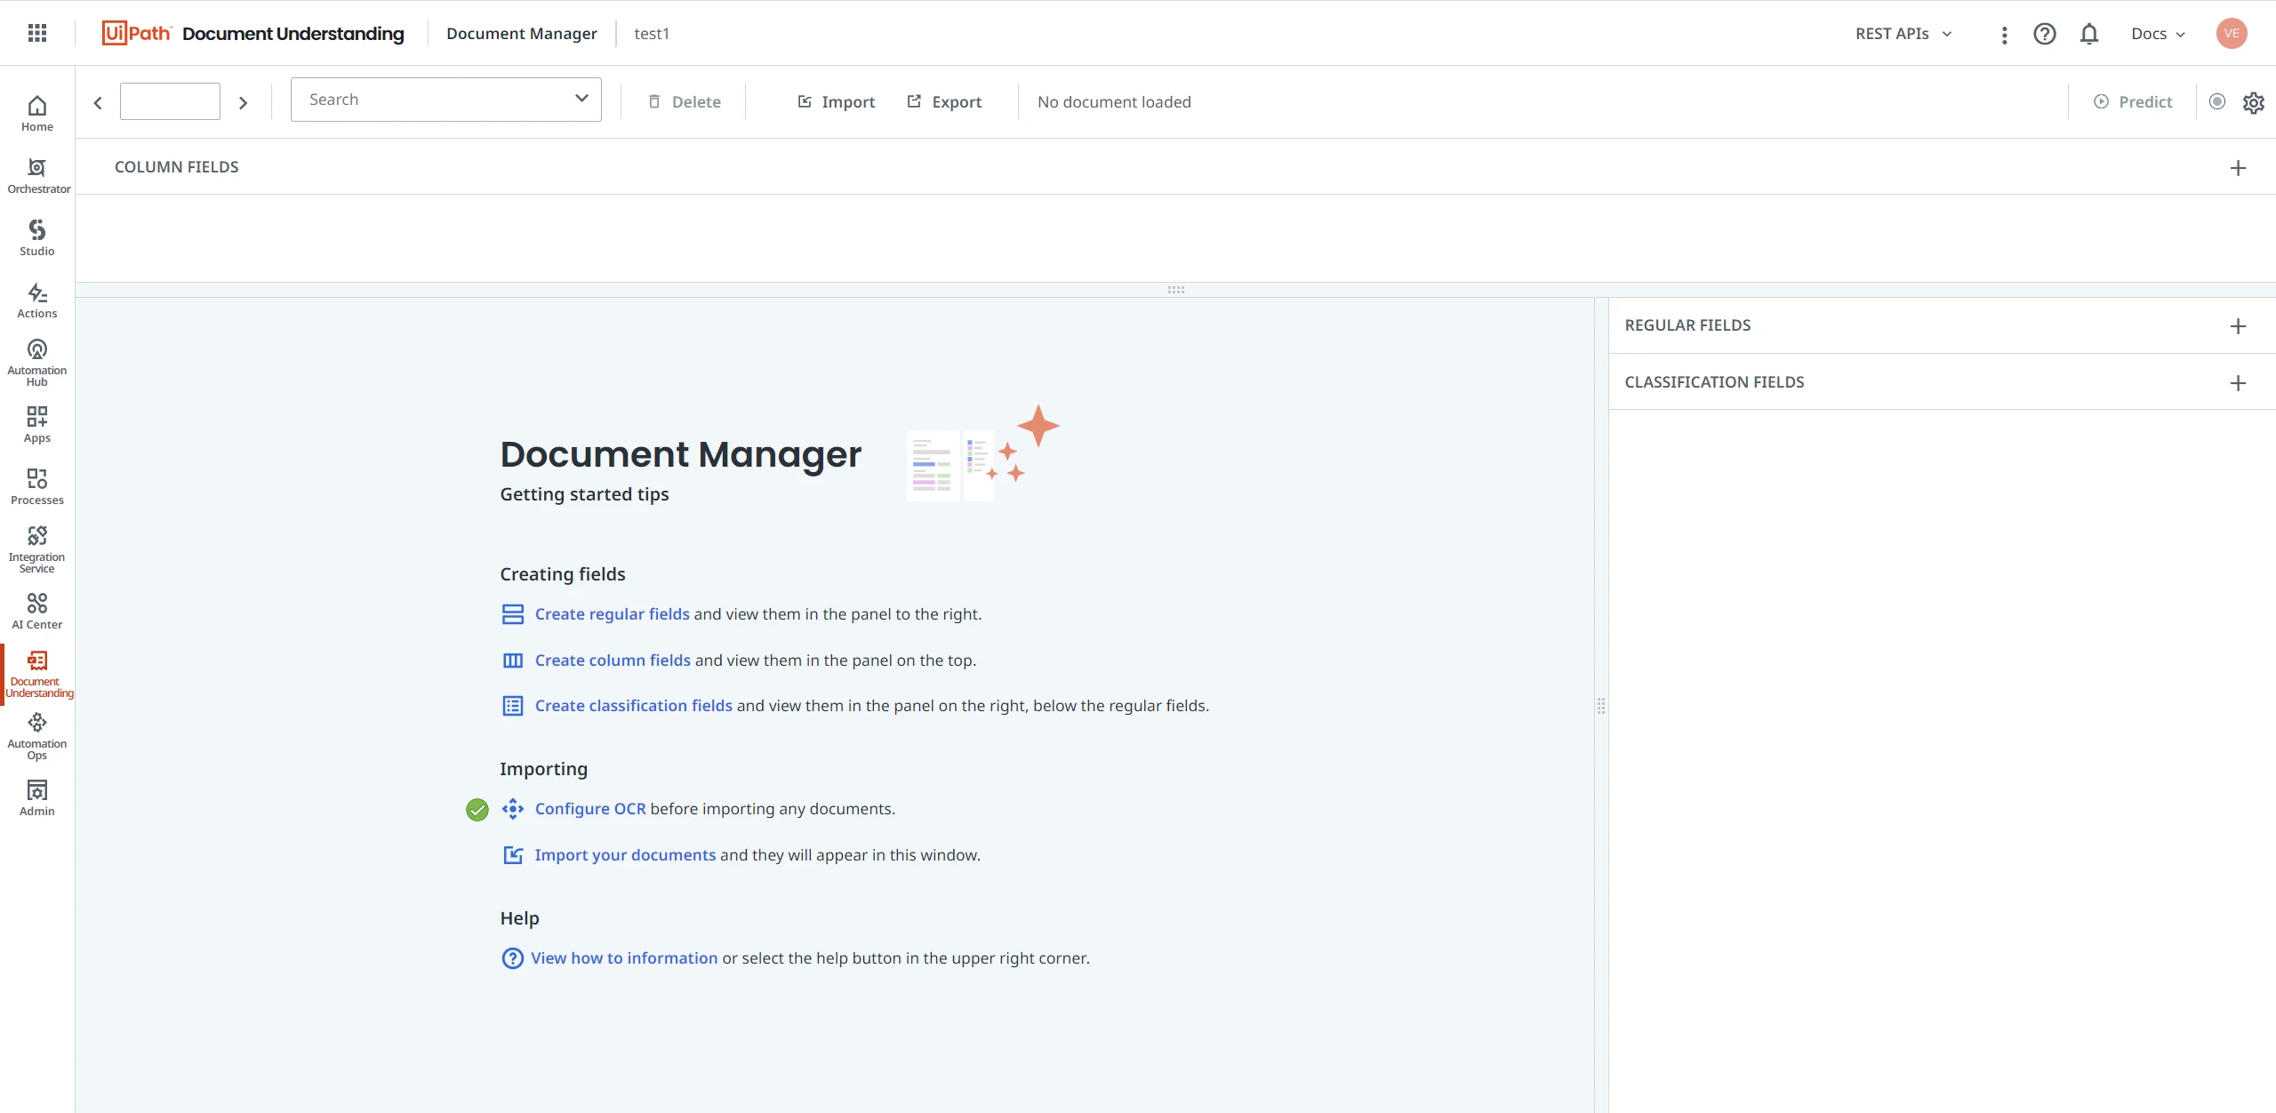Open the Create regular fields link
Image resolution: width=2276 pixels, height=1113 pixels.
[x=612, y=614]
